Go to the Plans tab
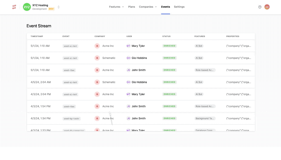This screenshot has width=281, height=160. click(132, 7)
